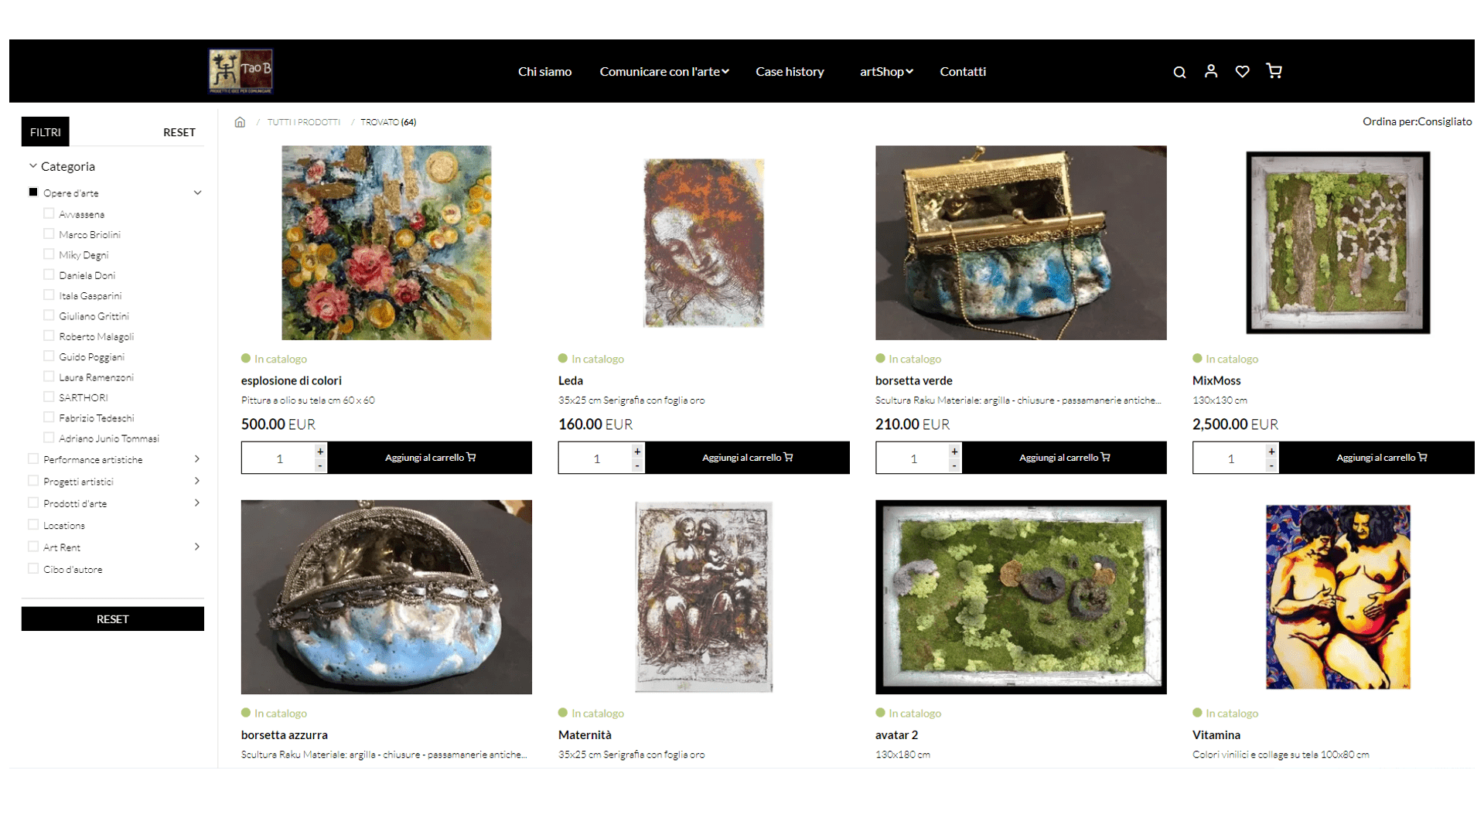Open the wishlist heart icon
Screen dimensions: 1484x835
pos(1242,71)
